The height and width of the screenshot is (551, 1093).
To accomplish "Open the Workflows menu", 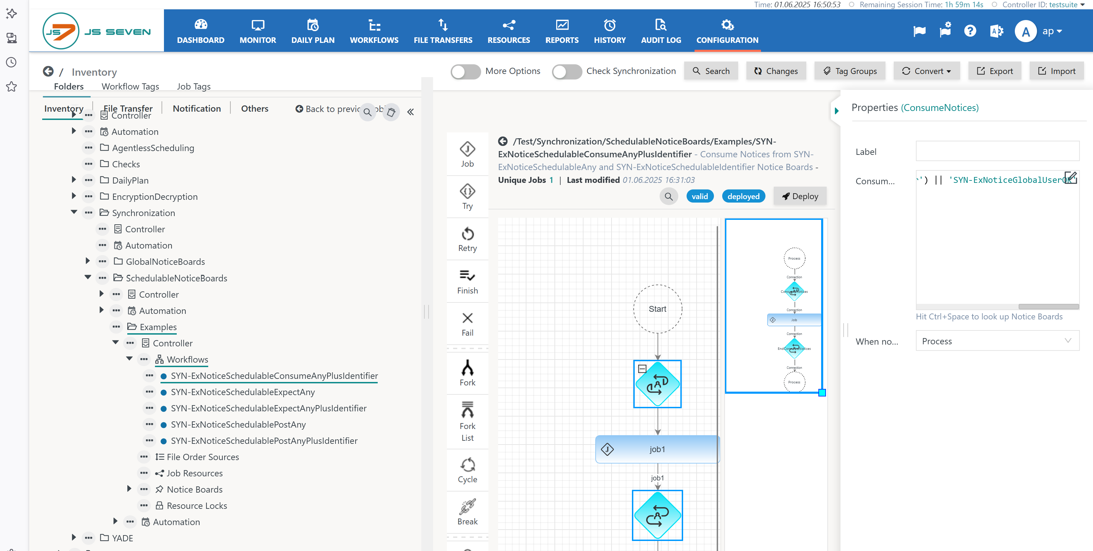I will coord(374,31).
